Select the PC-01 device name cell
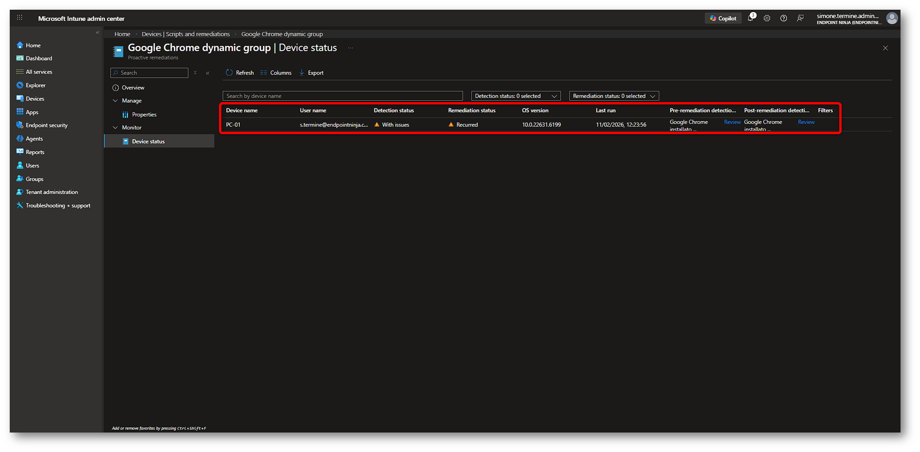 [233, 125]
